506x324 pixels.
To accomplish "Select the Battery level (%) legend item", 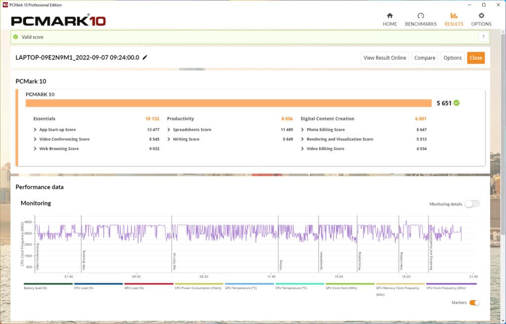I will point(48,286).
